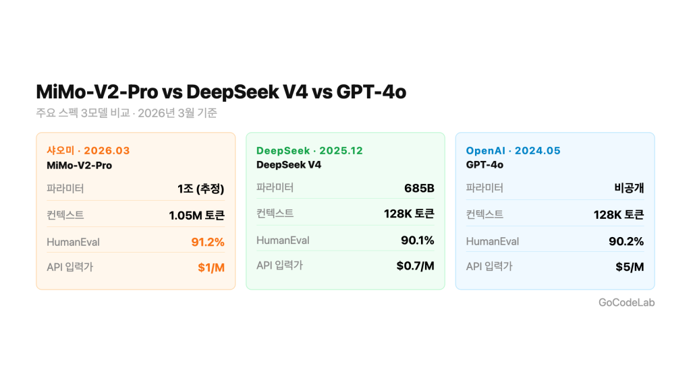This screenshot has width=691, height=388.
Task: Click the orange $1/M API price
Action: click(x=211, y=267)
